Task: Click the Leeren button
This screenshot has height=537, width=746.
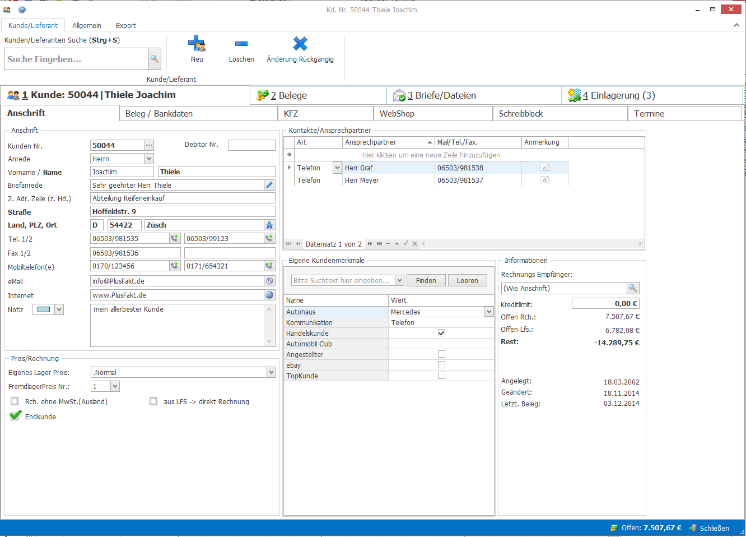Action: (468, 280)
